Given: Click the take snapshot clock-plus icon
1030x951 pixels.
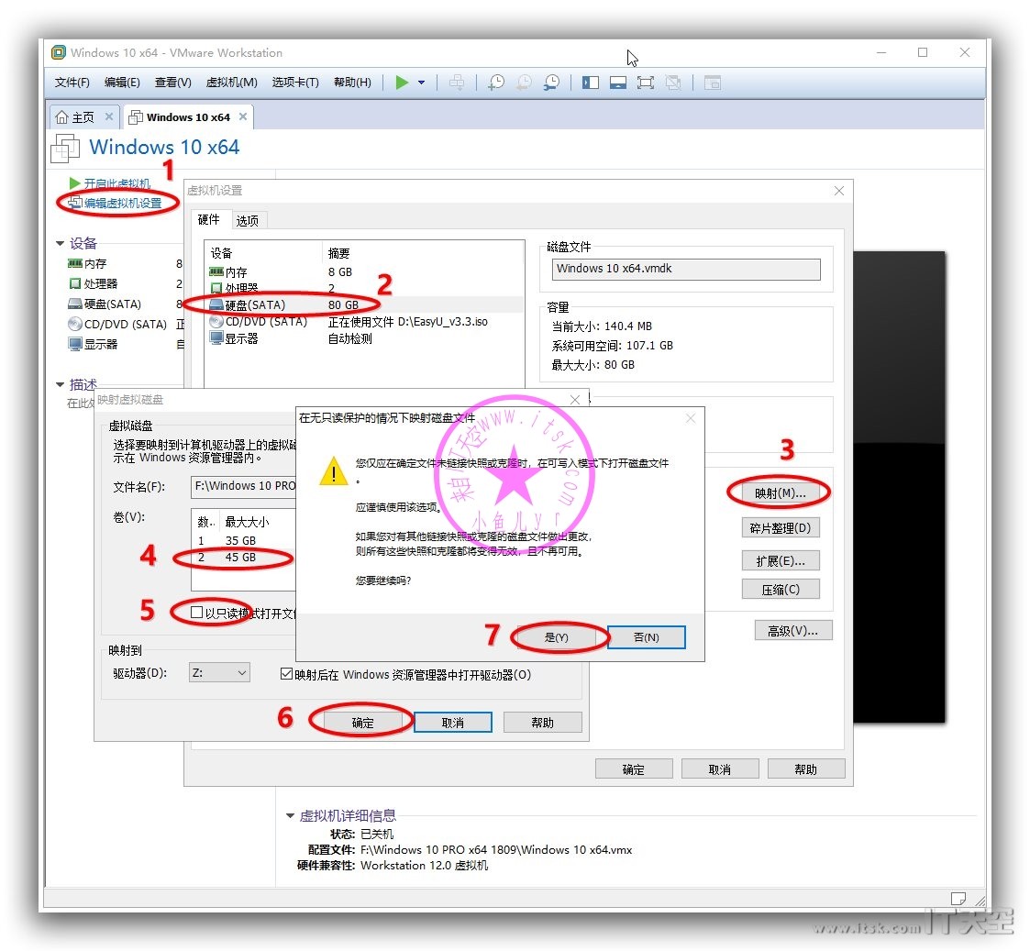Looking at the screenshot, I should click(496, 83).
